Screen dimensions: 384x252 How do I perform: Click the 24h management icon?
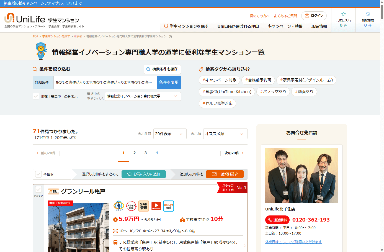coord(144,206)
